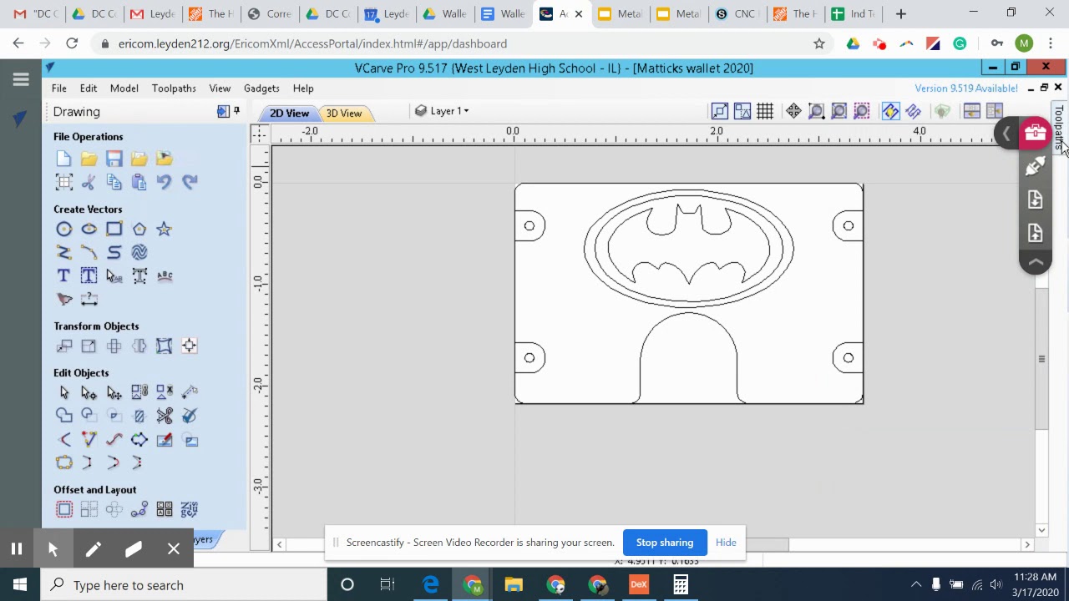Select the Node Editing tool in Edit Objects
The image size is (1069, 601).
click(89, 392)
